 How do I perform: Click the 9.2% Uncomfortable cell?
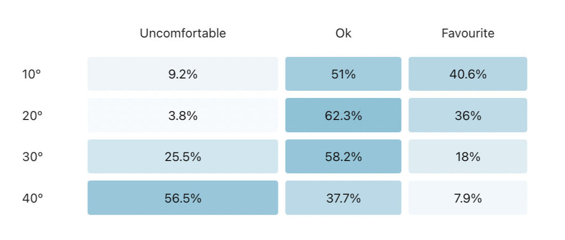183,74
